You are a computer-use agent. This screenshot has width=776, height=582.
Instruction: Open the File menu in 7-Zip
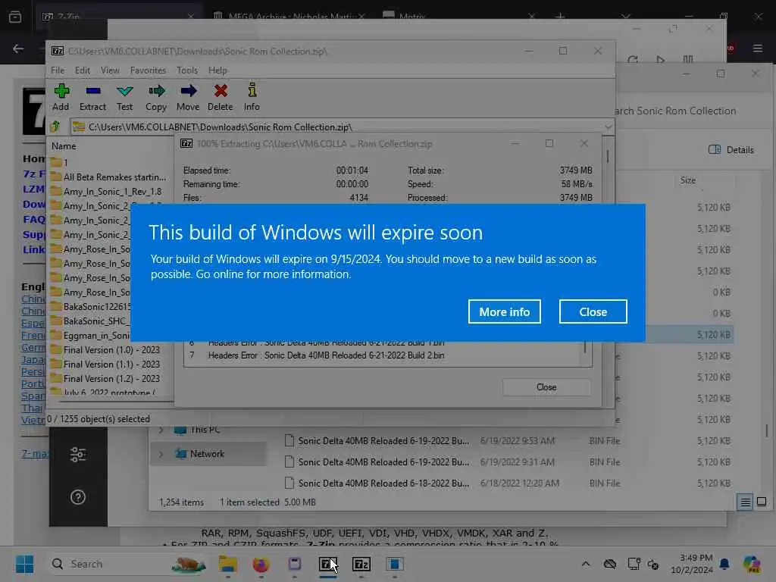tap(58, 70)
